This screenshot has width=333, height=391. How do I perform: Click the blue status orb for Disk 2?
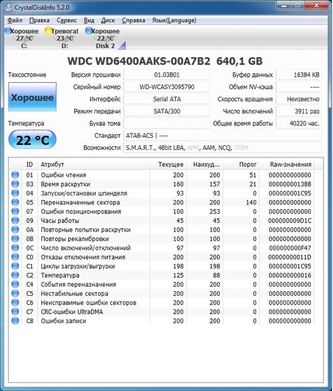click(88, 30)
